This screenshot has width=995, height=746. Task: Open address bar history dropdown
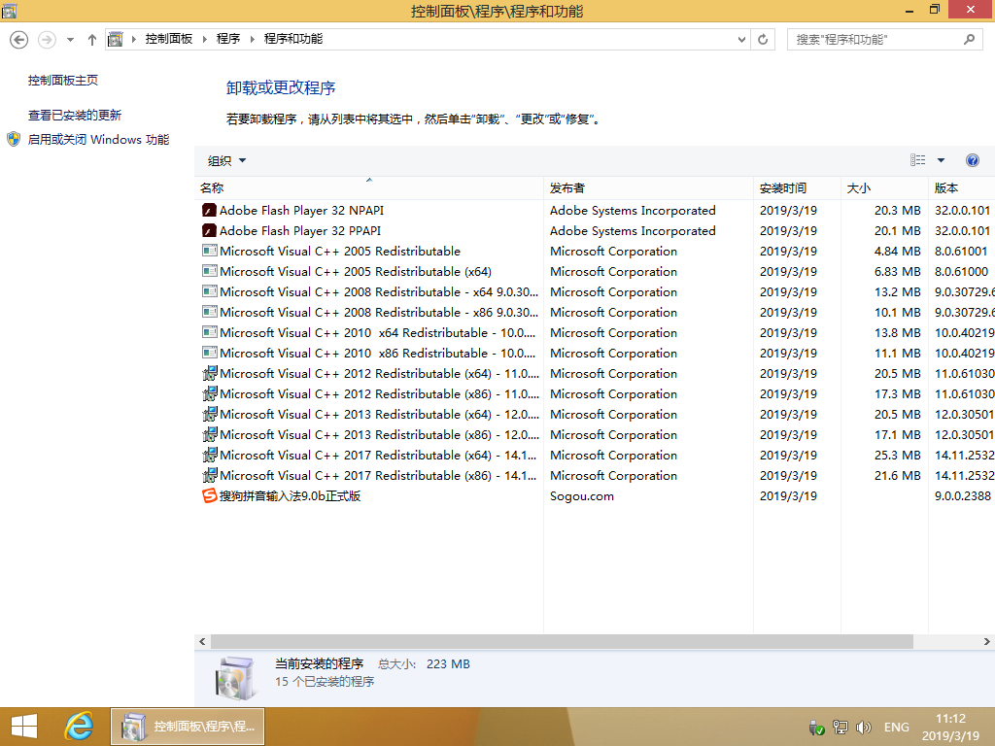741,39
